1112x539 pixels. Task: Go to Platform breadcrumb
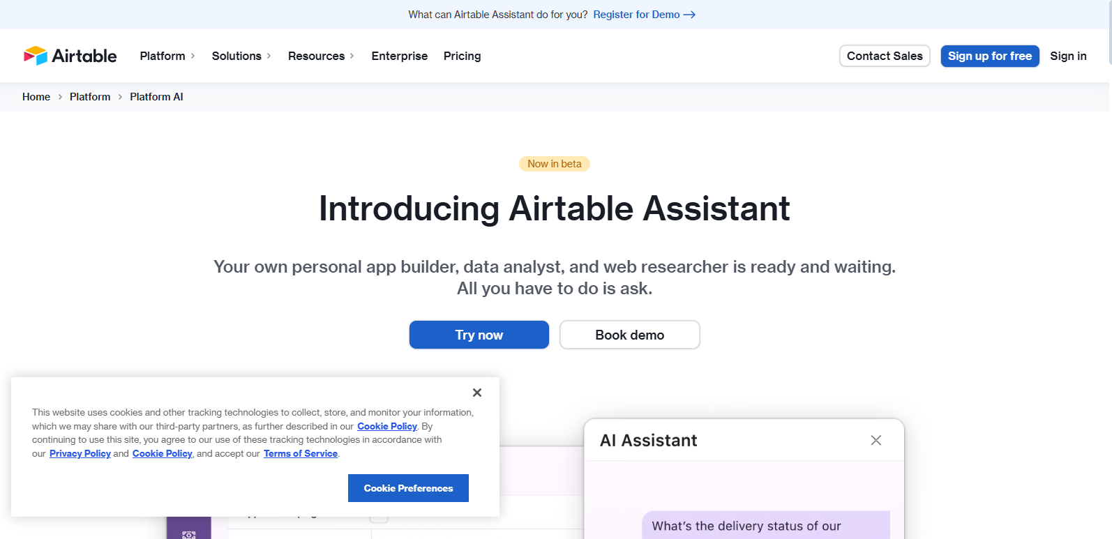(x=90, y=97)
